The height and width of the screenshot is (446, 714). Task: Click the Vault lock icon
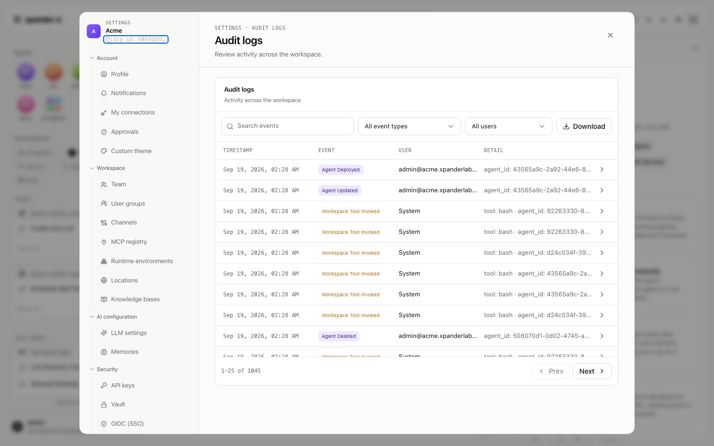(104, 404)
